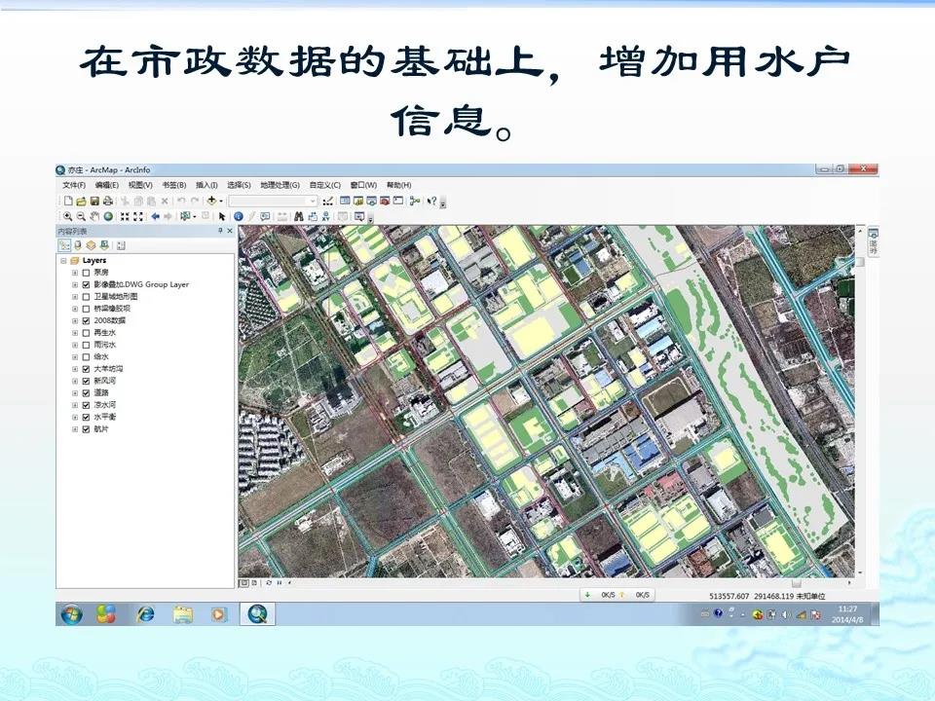Hide the 道路 layer via its checkbox
Viewport: 935px width, 701px height.
(86, 392)
